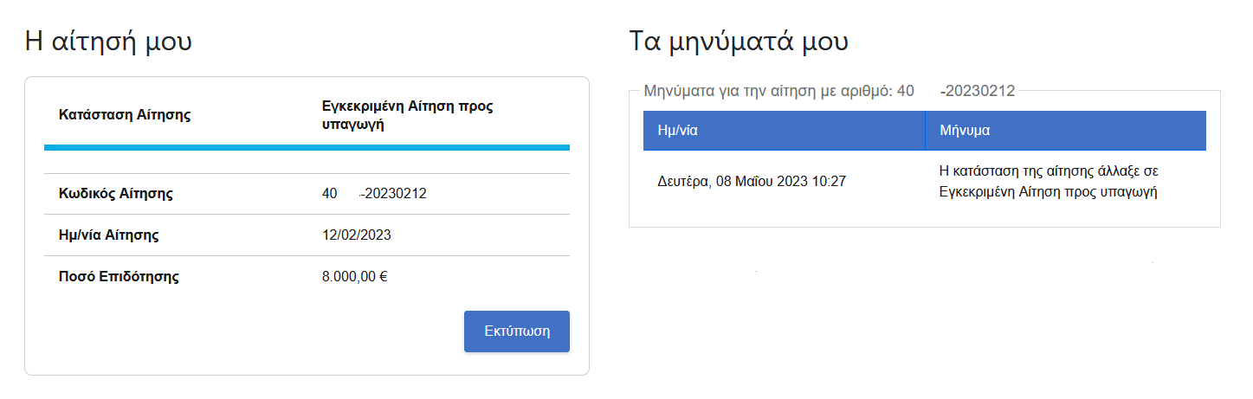1253x399 pixels.
Task: Click the 'Τα μηνύματά μου' heading
Action: point(739,41)
